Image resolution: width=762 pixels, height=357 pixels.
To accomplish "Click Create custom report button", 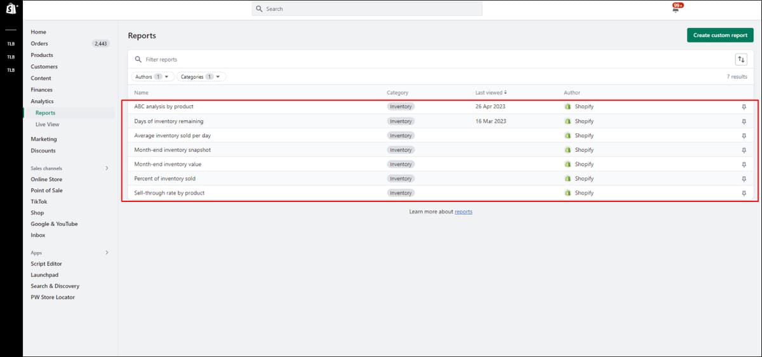I will 720,35.
